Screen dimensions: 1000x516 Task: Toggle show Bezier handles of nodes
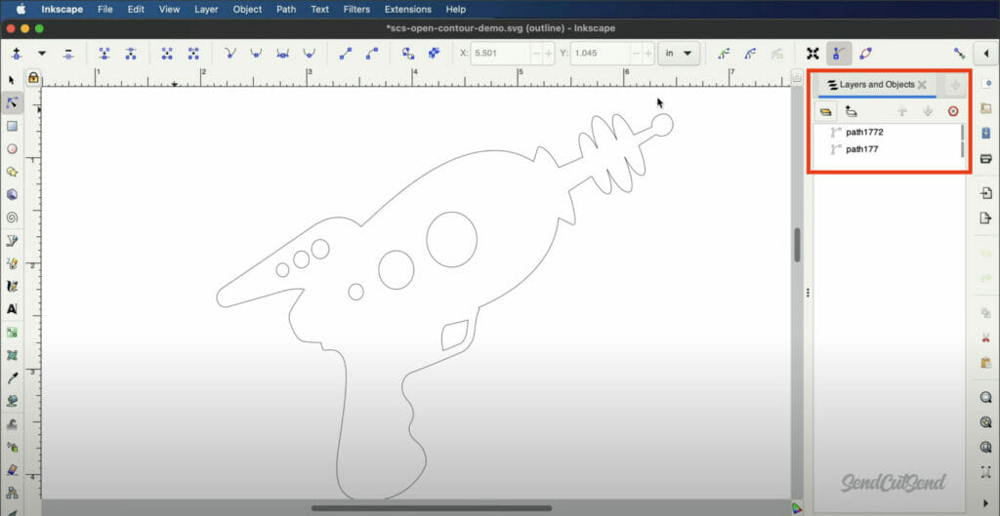coord(838,53)
